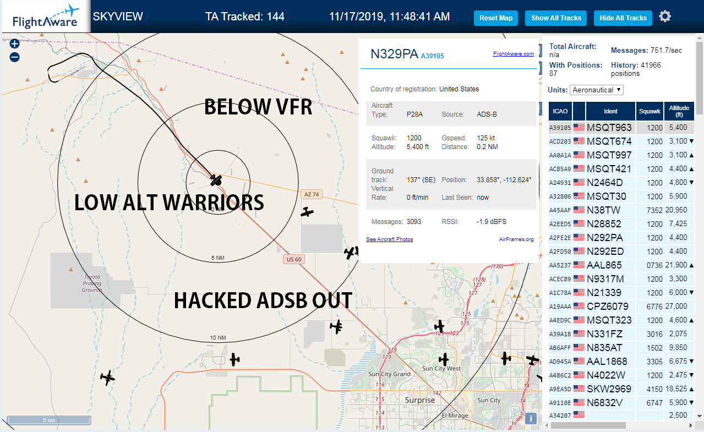Screen dimensions: 704x432
Task: Select flight AAL865
Action: (621, 265)
